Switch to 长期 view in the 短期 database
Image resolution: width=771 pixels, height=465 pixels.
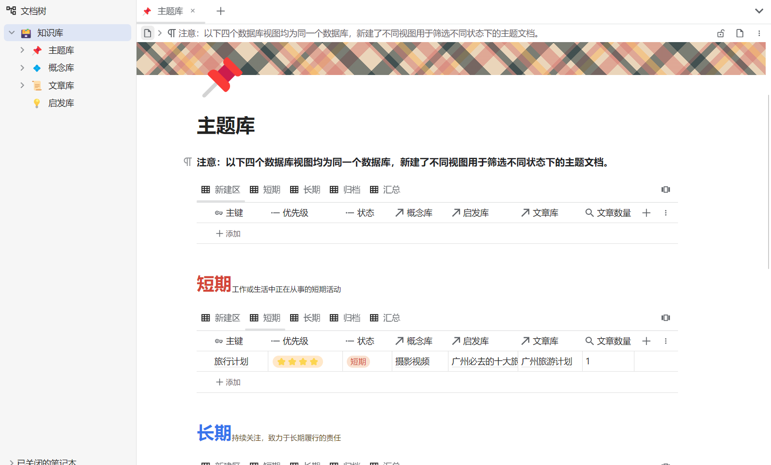(x=306, y=318)
